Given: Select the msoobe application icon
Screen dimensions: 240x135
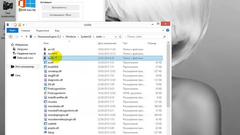Looking at the screenshot, I should point(45,102).
